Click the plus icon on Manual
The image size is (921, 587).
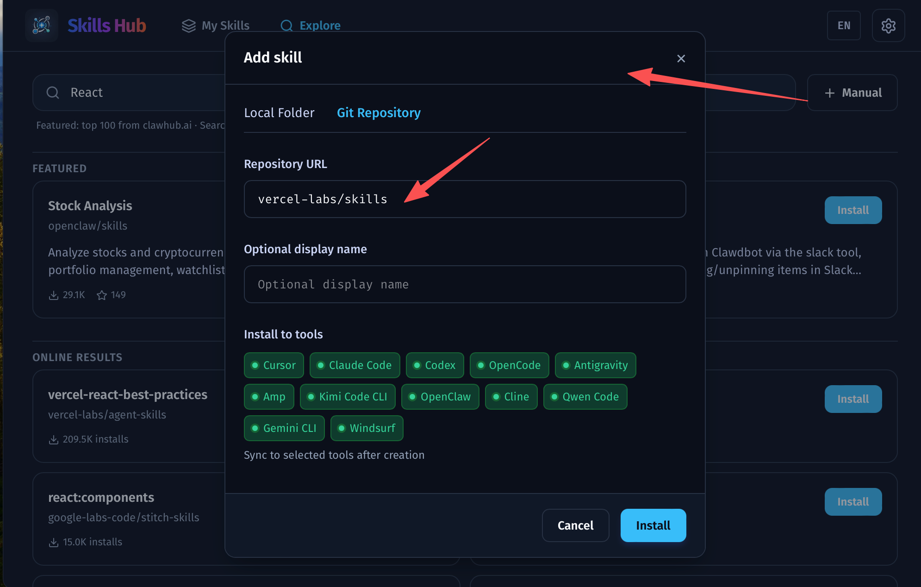point(829,93)
